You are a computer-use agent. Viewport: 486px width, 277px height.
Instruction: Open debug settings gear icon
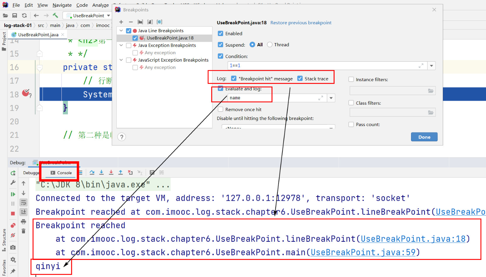click(x=13, y=260)
